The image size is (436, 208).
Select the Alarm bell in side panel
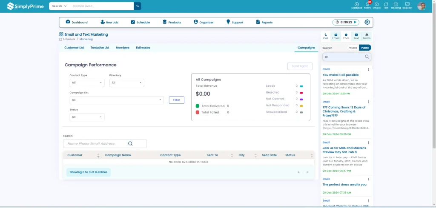[367, 37]
